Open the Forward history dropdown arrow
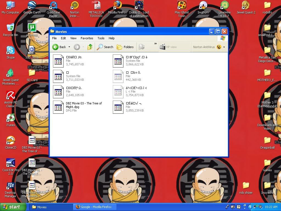The height and width of the screenshot is (211, 281). pyautogui.click(x=83, y=47)
